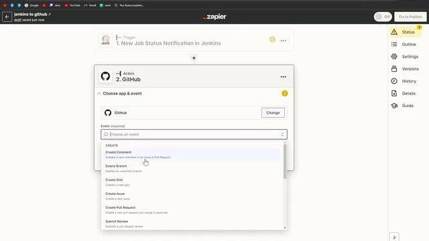This screenshot has height=241, width=429.
Task: Click the GitHub icon in app field
Action: 108,112
